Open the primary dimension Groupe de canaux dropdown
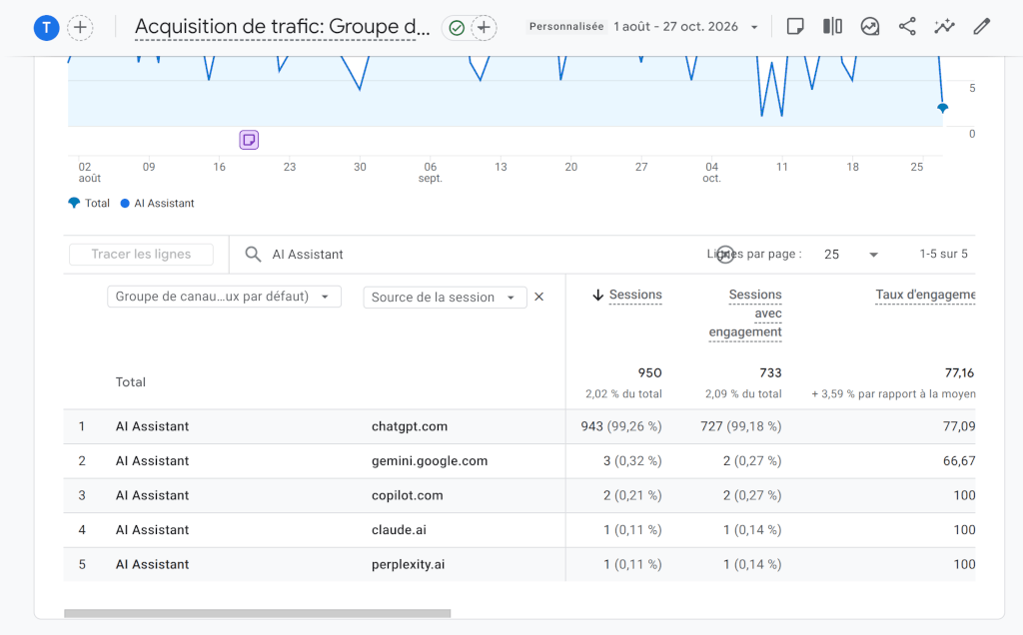This screenshot has width=1023, height=635. point(224,297)
